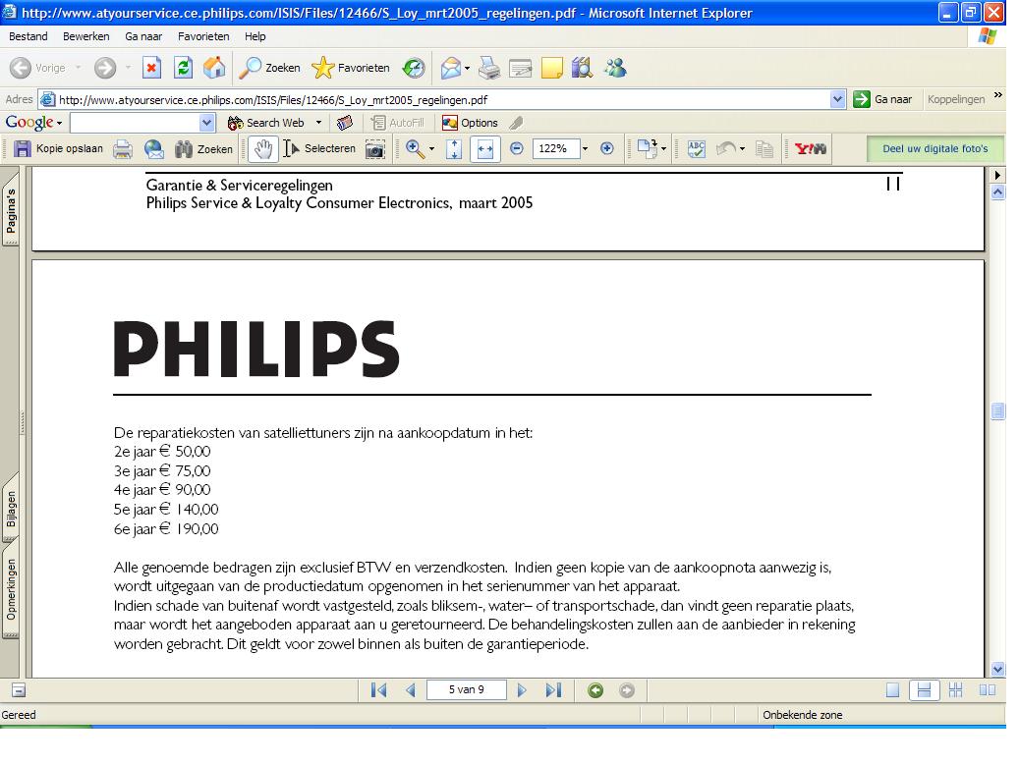Click the Google search input box

pos(135,122)
